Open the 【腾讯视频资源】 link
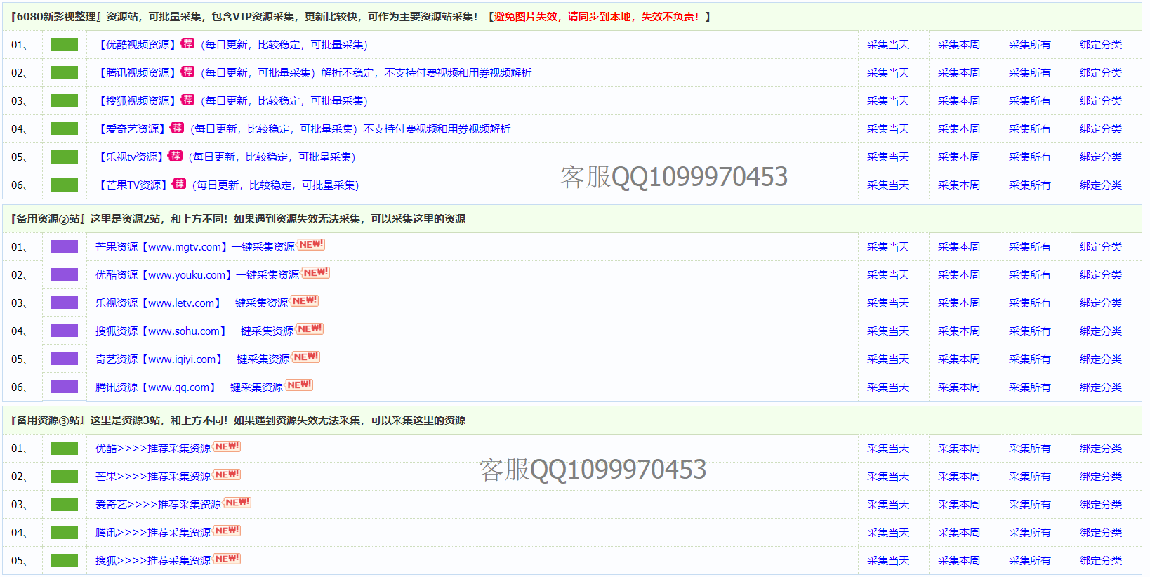Viewport: 1150px width, 577px height. coord(138,73)
